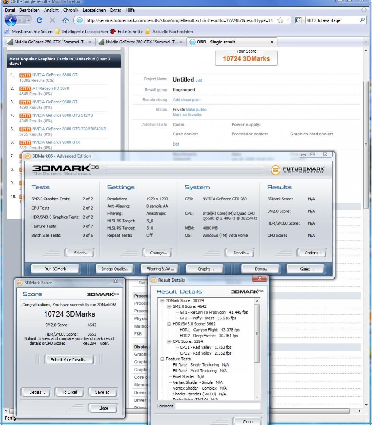Click the Demo... button

[260, 269]
